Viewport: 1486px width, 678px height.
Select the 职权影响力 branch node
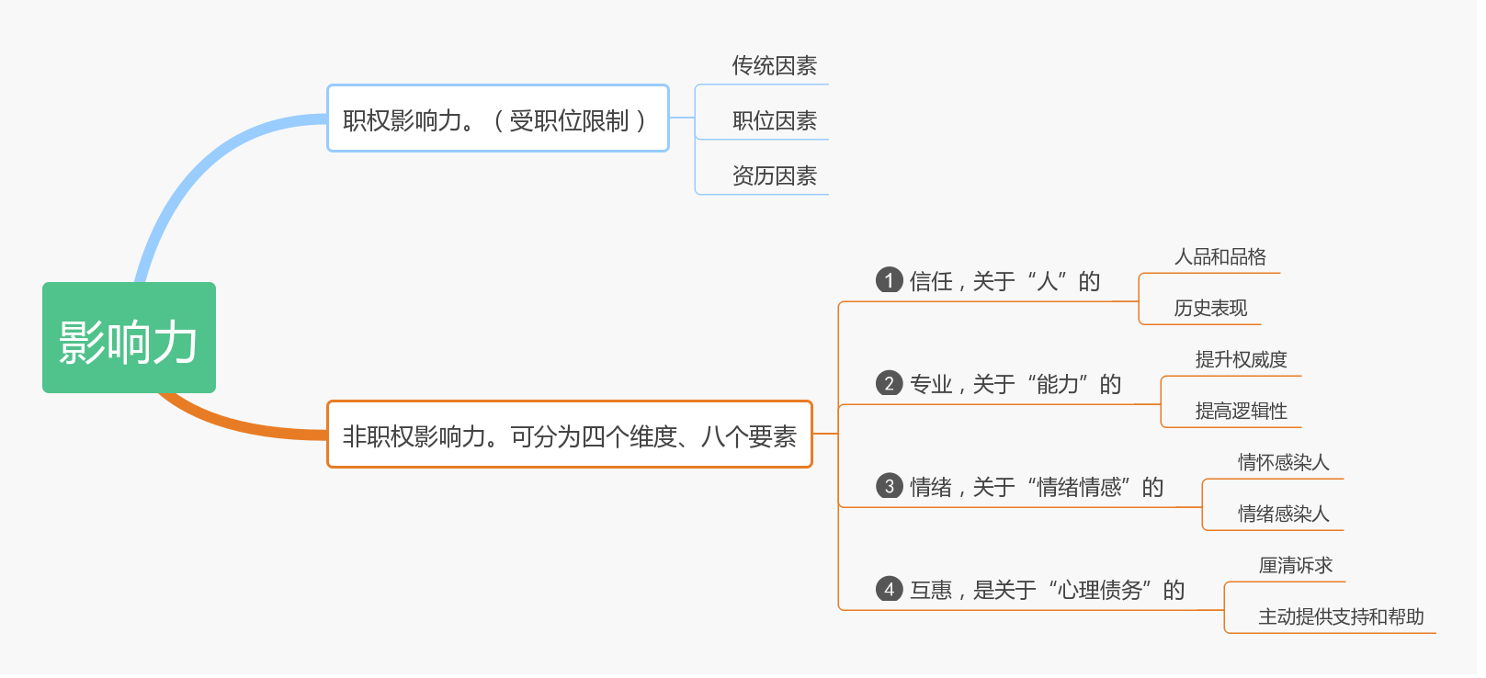click(x=498, y=119)
